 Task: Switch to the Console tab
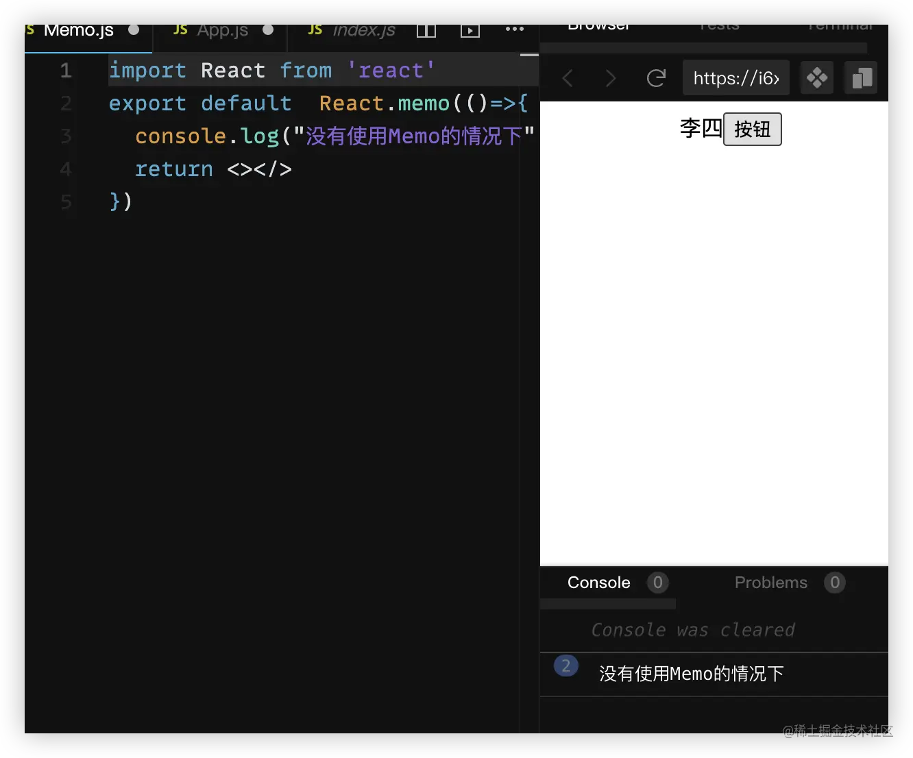599,583
